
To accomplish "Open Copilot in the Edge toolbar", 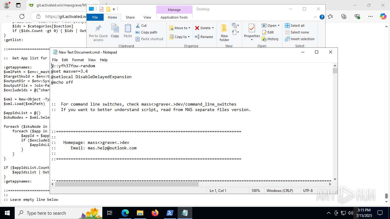I will 383,16.
